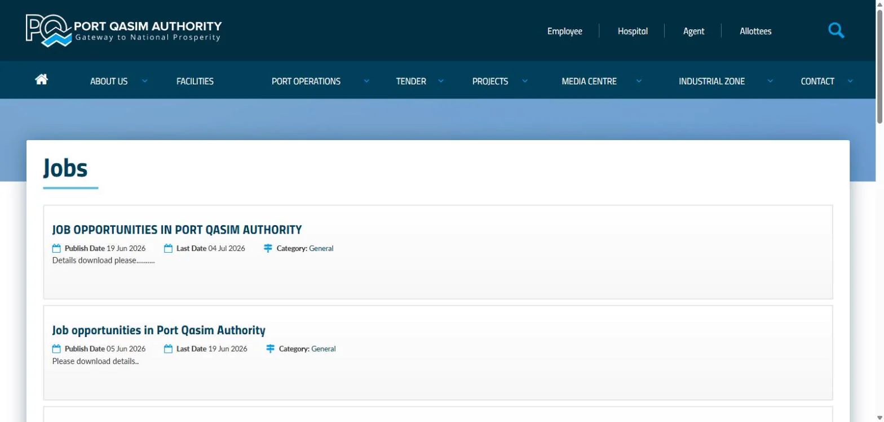Select Tender in the navigation bar
The width and height of the screenshot is (884, 422).
pos(411,81)
